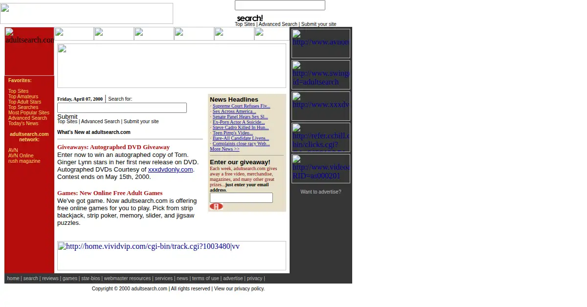Open Top Sites in Favorites sidebar

18,91
